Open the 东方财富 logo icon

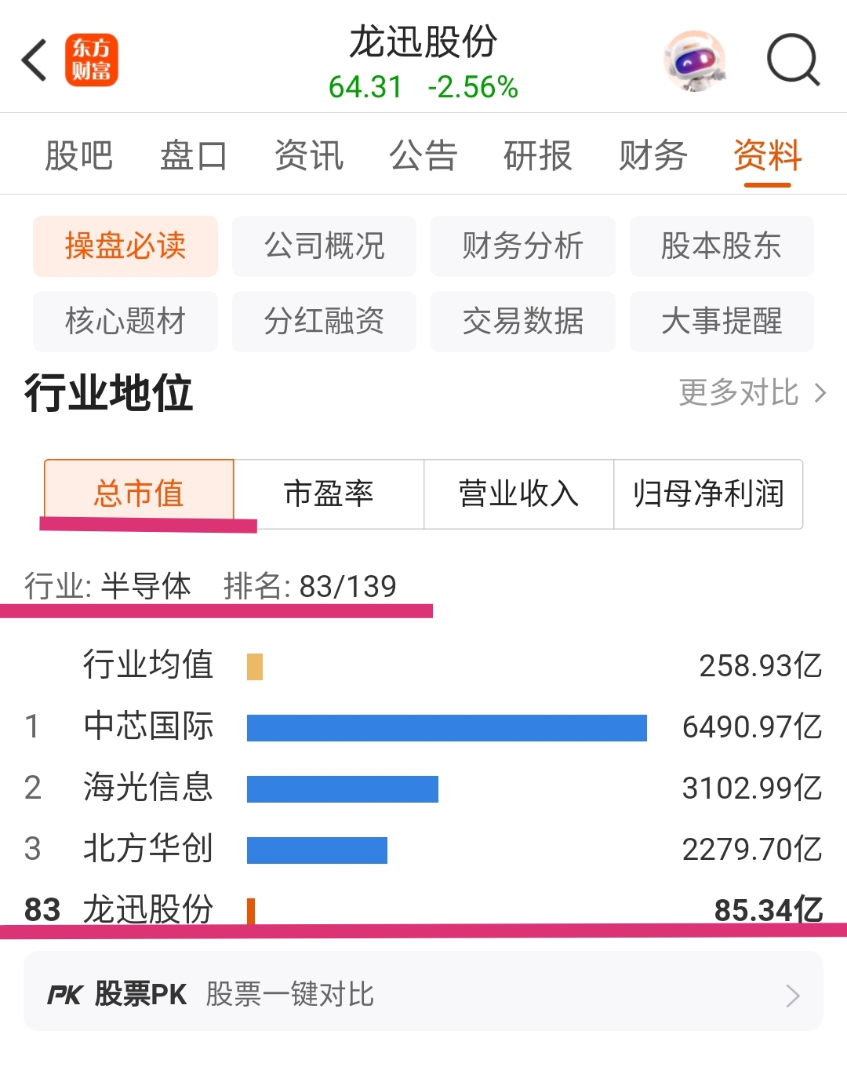(x=92, y=60)
